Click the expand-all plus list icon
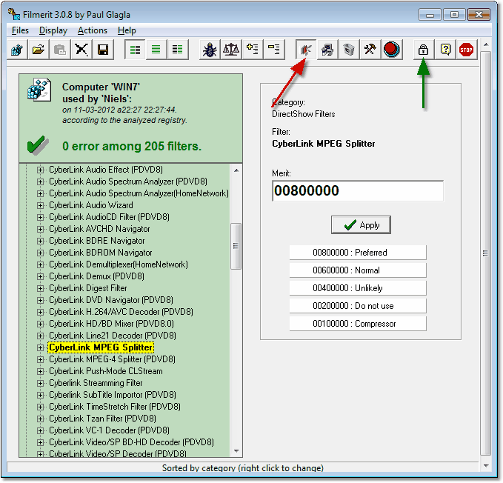This screenshot has width=503, height=483. [x=253, y=50]
